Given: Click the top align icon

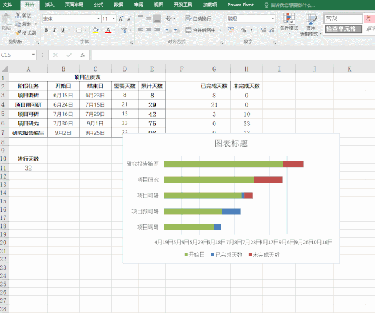Looking at the screenshot, I should pyautogui.click(x=140, y=18).
